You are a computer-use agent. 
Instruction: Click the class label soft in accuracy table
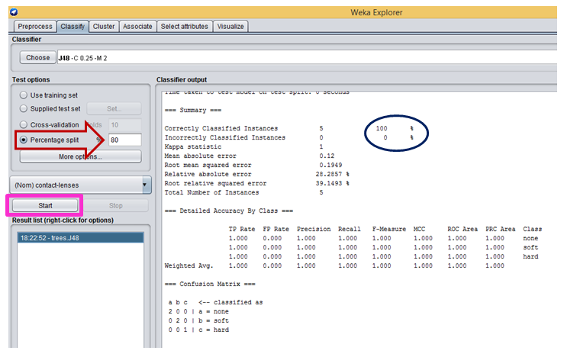tap(530, 247)
